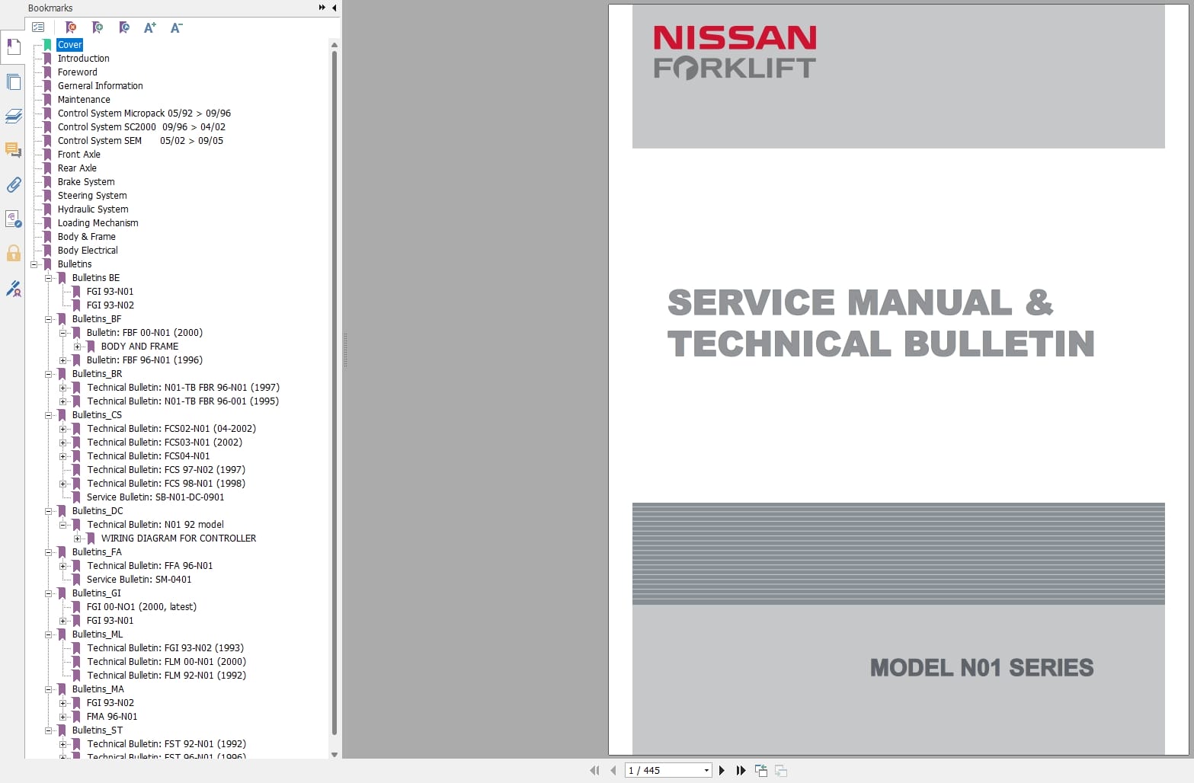The height and width of the screenshot is (783, 1194).
Task: Open the attachments paperclip panel
Action: (13, 184)
